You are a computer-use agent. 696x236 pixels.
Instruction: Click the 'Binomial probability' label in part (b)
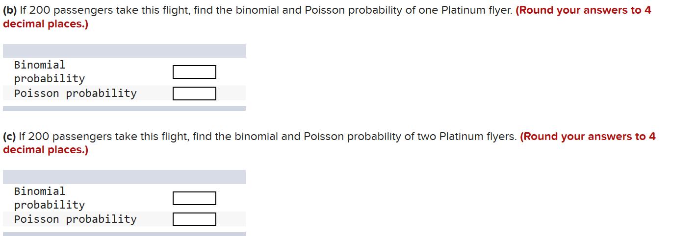[49, 71]
